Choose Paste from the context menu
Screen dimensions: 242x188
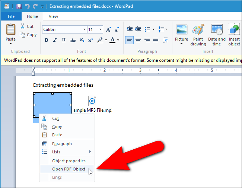coord(67,135)
